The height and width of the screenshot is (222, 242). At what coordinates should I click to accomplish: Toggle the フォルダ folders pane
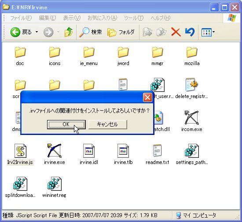click(121, 32)
